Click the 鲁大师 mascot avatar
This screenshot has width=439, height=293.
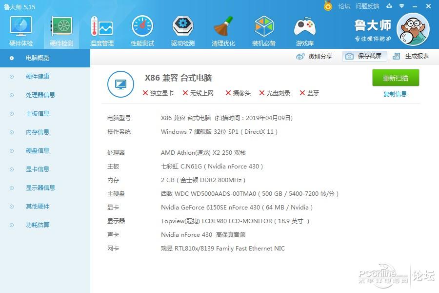(x=413, y=29)
